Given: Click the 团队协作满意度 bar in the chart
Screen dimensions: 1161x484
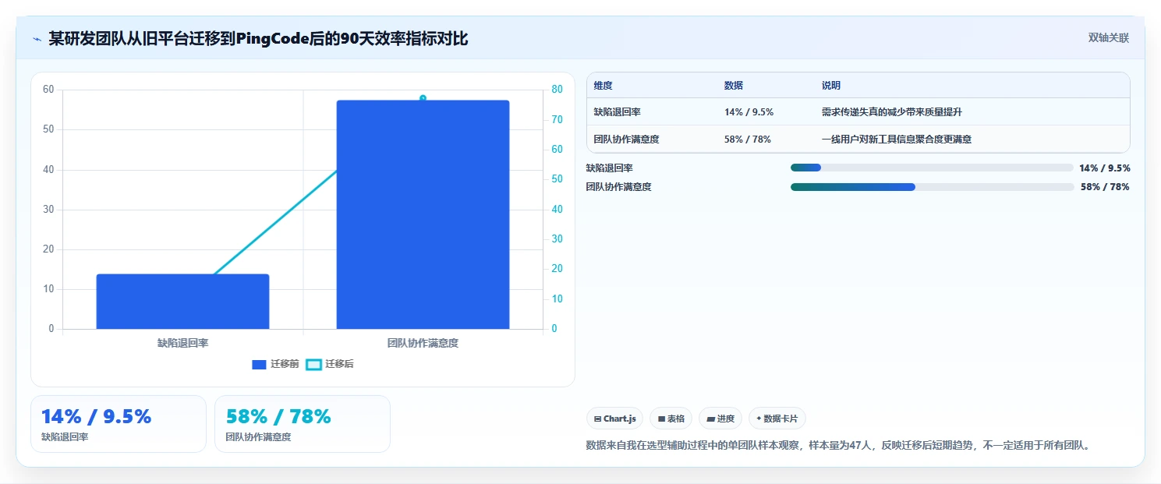Looking at the screenshot, I should [423, 214].
